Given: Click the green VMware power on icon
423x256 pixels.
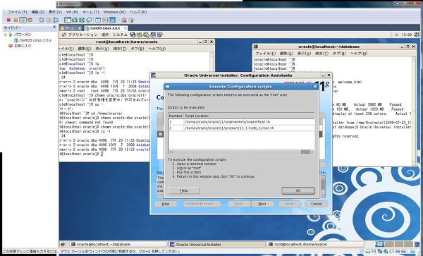Looking at the screenshot, I should click(x=23, y=20).
